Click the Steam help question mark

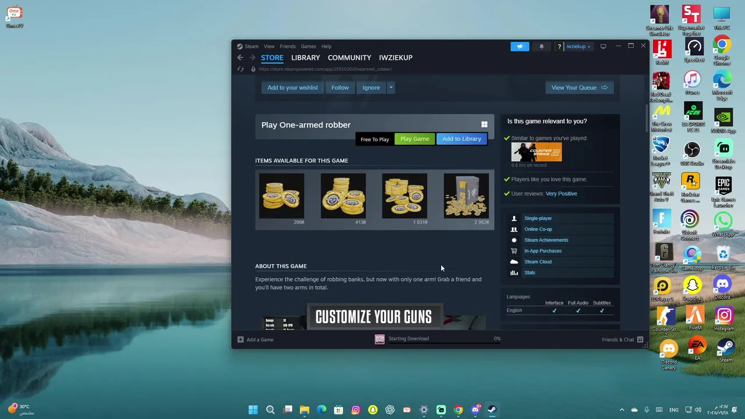pyautogui.click(x=559, y=47)
